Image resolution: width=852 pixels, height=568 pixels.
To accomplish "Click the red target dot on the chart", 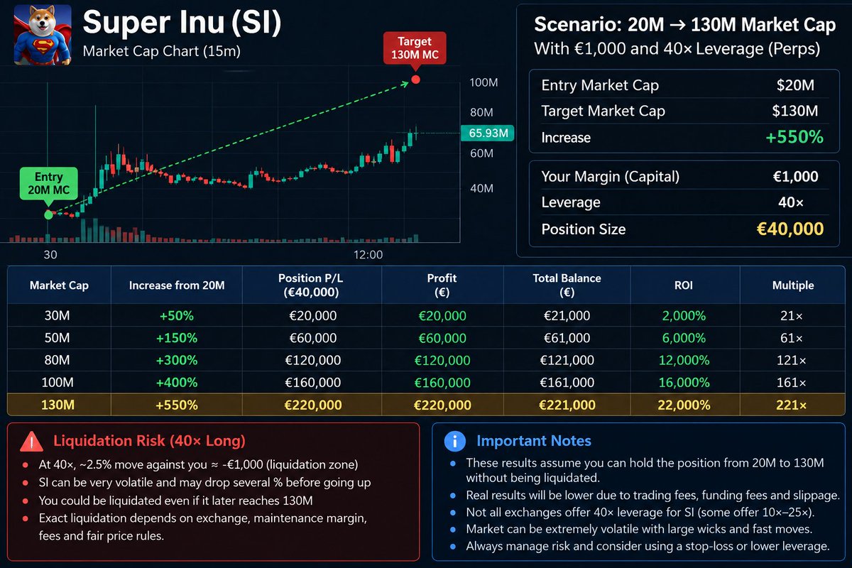I will (416, 80).
